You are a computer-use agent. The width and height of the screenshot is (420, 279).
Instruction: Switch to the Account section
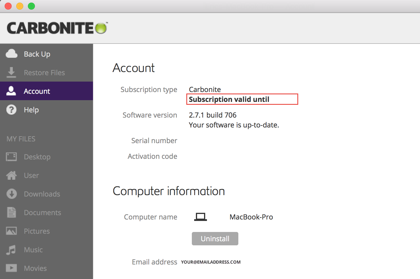coord(37,91)
